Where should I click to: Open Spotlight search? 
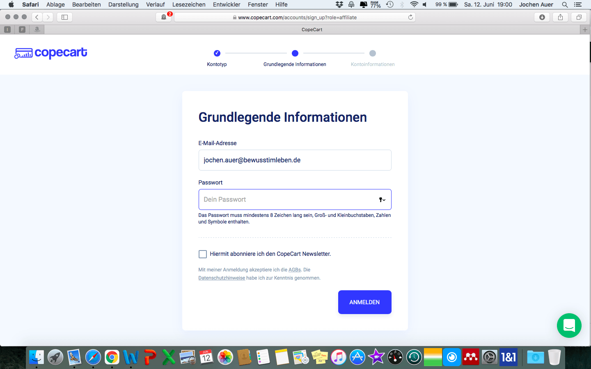(565, 5)
